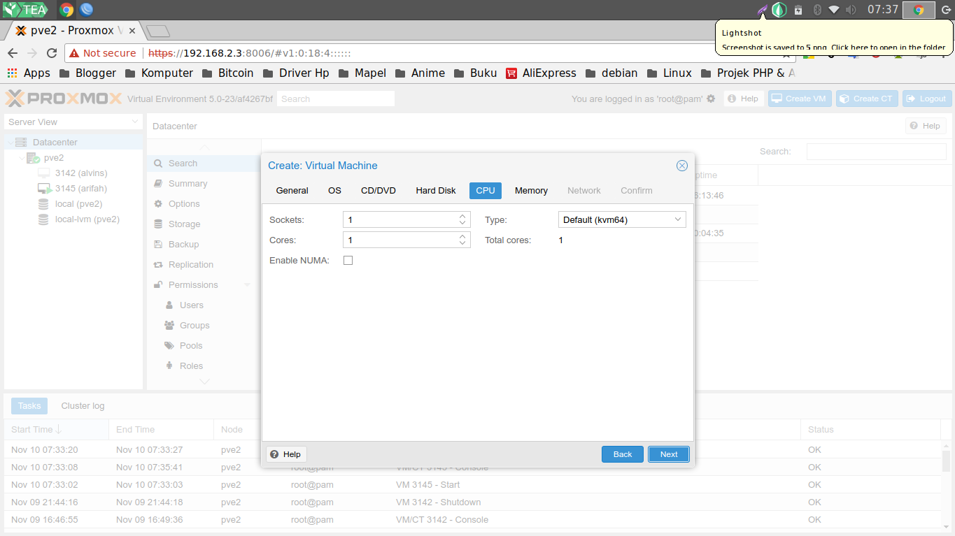Open Datacenter Options
955x536 pixels.
203,203
